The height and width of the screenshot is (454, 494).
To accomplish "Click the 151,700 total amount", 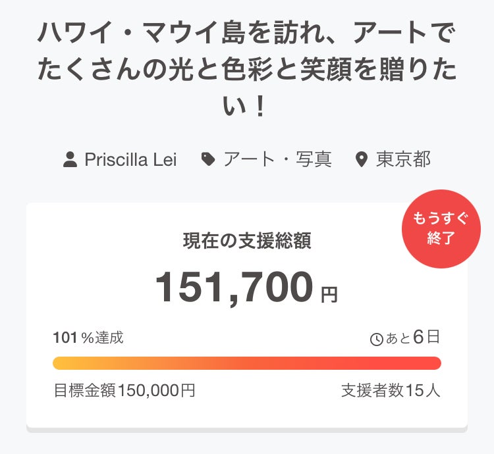I will pyautogui.click(x=234, y=288).
